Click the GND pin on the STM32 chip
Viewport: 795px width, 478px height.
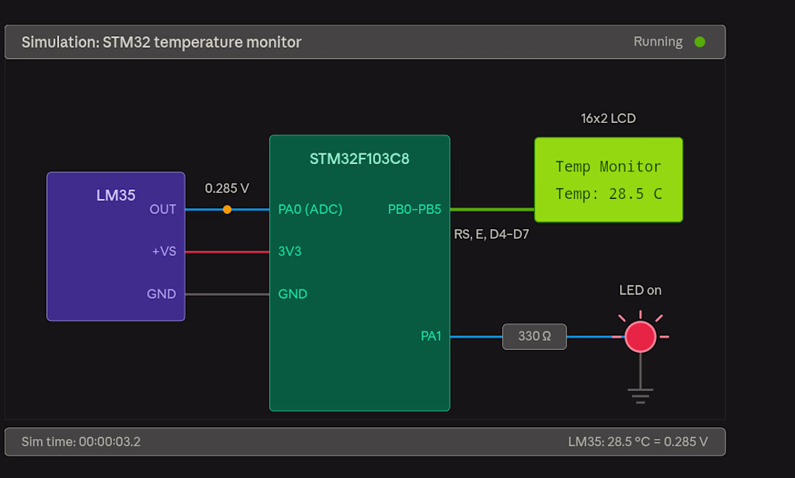pyautogui.click(x=293, y=294)
